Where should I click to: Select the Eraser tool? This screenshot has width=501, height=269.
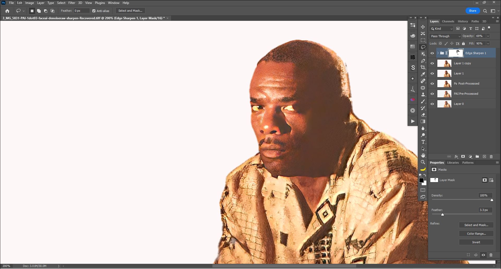tap(423, 115)
